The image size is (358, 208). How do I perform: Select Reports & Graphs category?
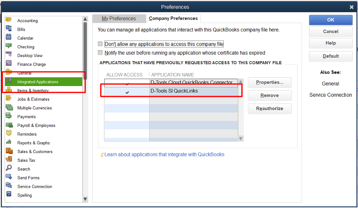44,143
